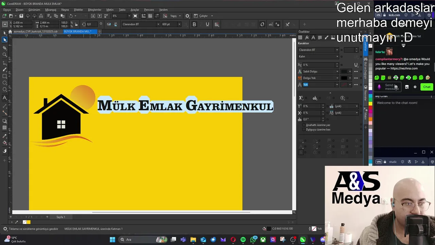Click the Publish to PDF icon
Image resolution: width=435 pixels, height=245 pixels.
(x=106, y=16)
